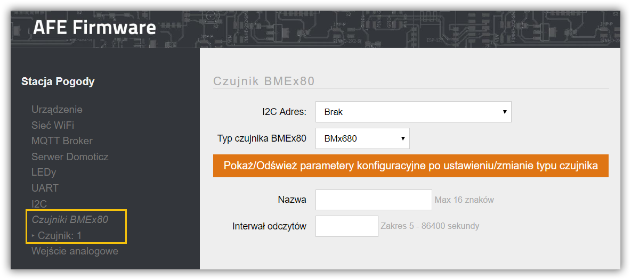Screen dimensions: 631x280
Task: Select Serwer Domoticz menu item
Action: [x=70, y=157]
